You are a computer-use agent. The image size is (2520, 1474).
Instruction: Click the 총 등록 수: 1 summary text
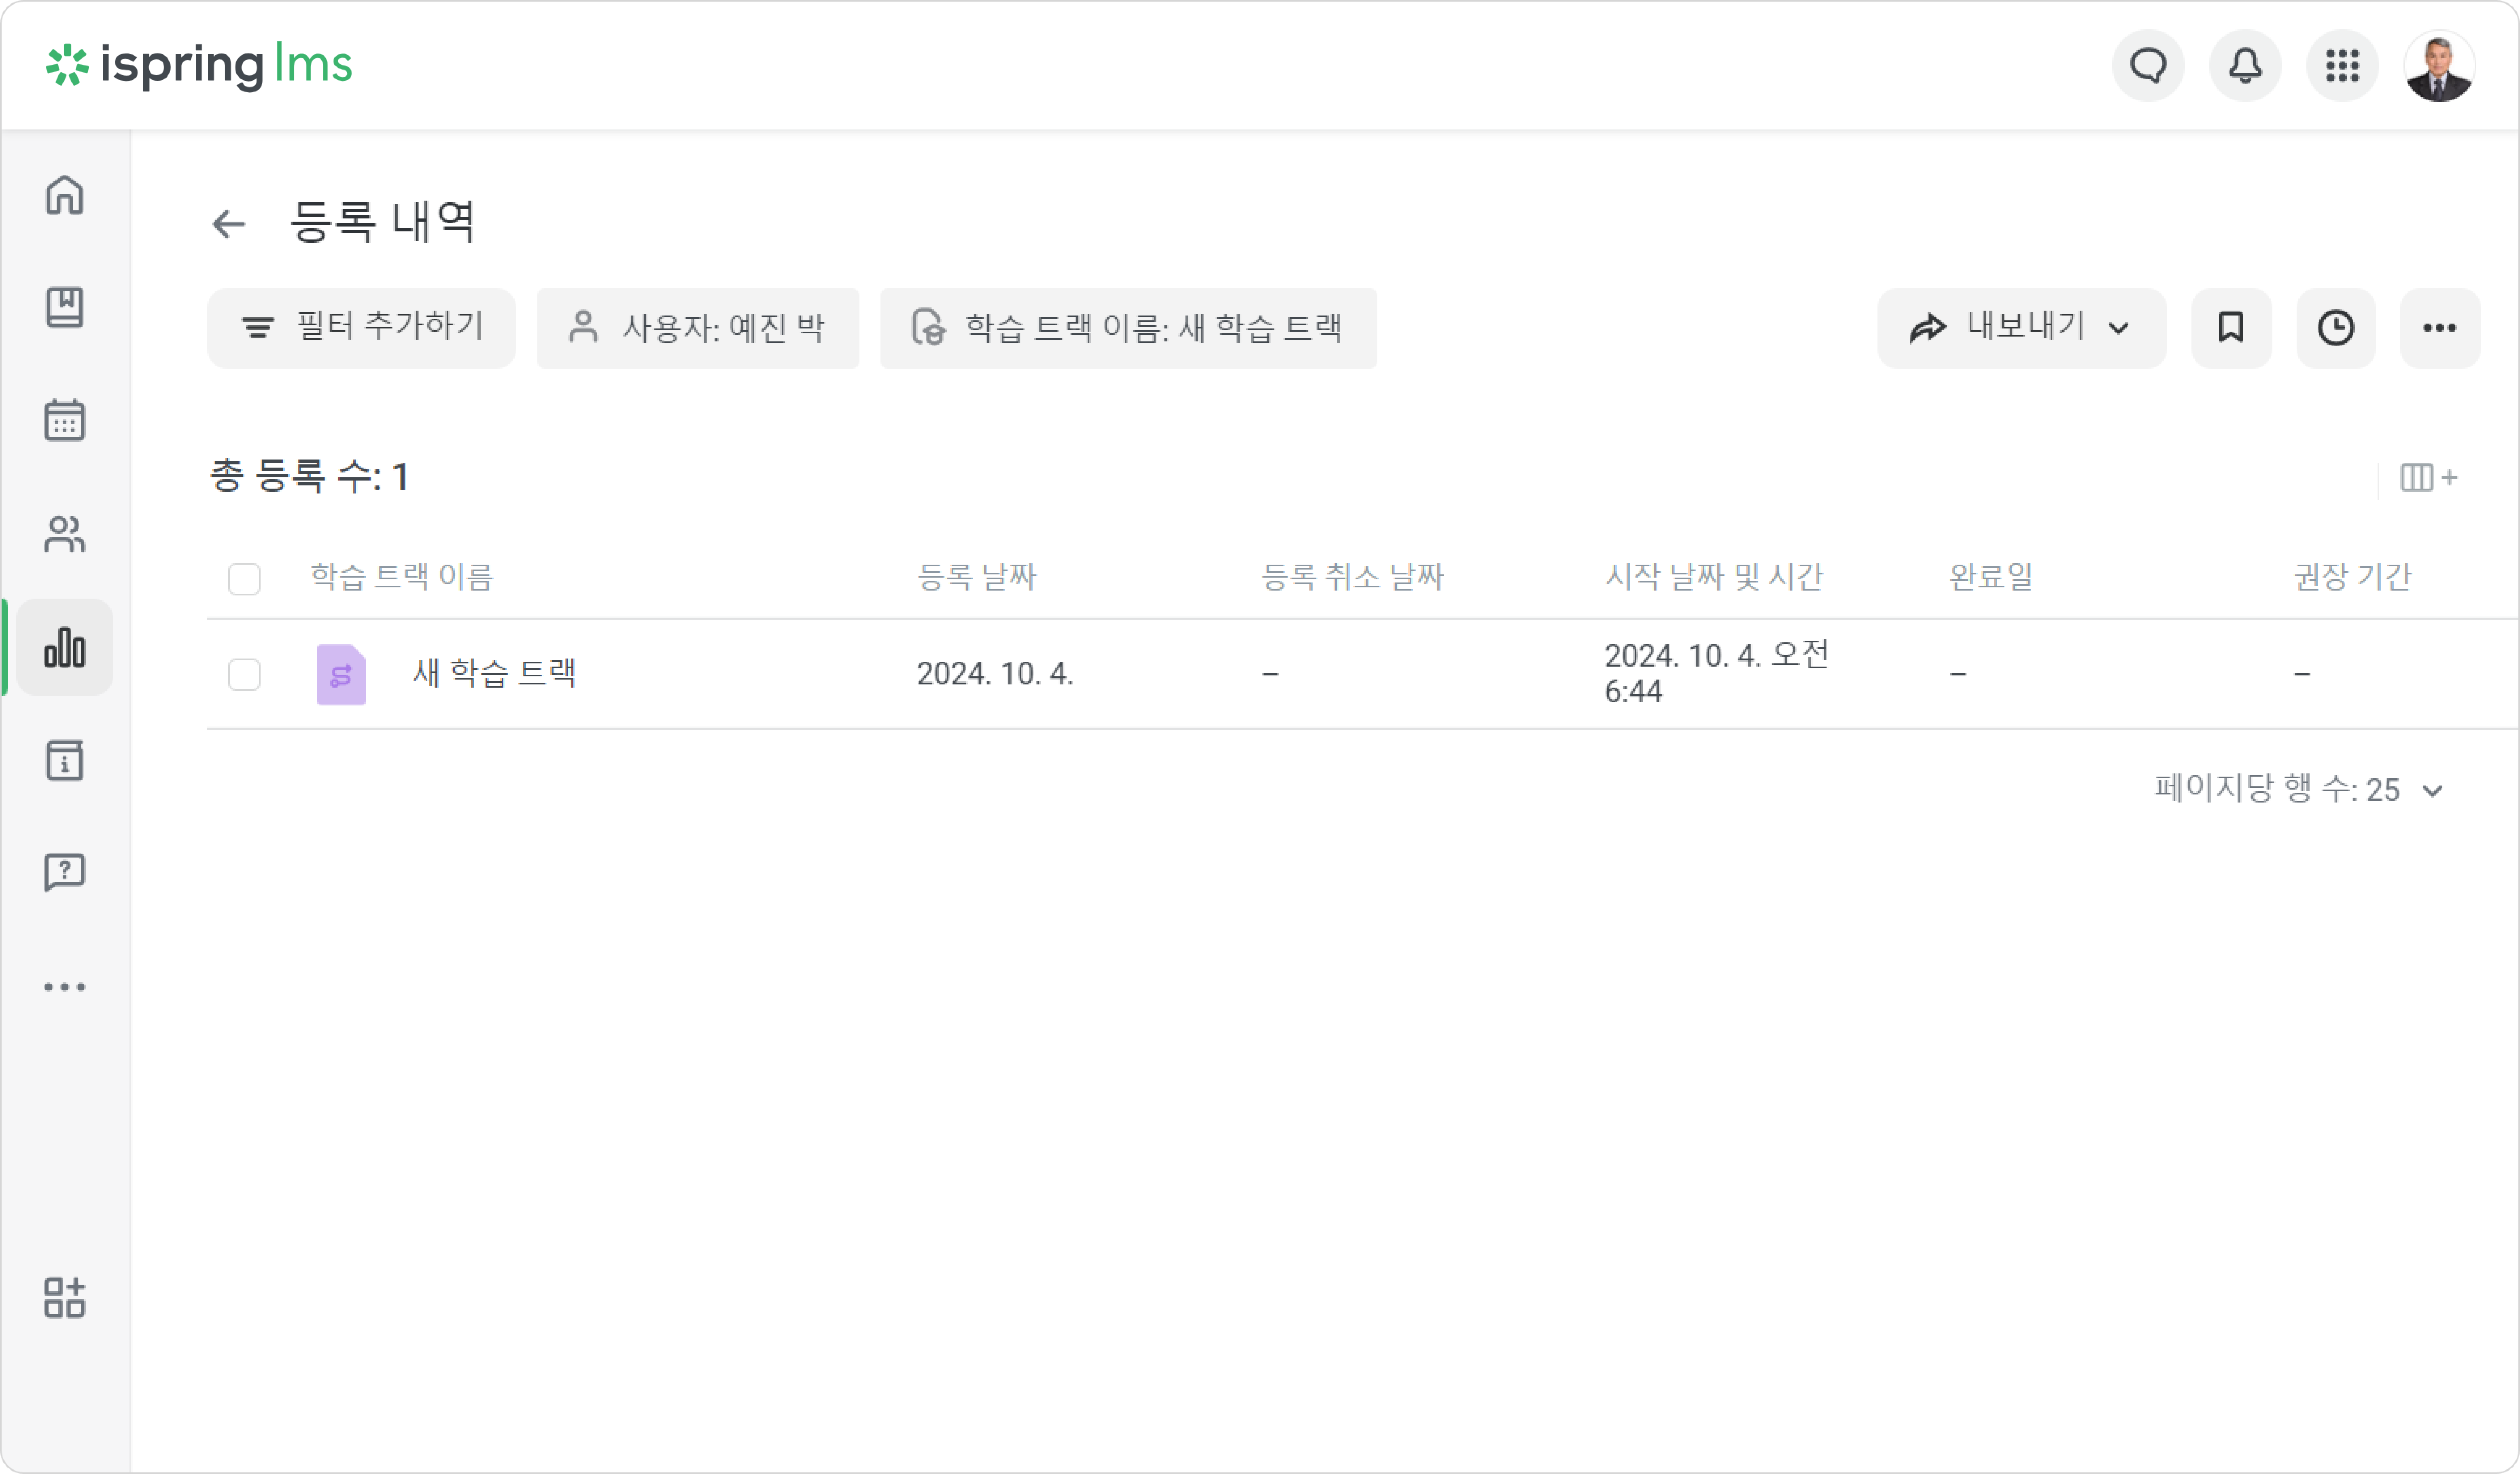coord(309,477)
